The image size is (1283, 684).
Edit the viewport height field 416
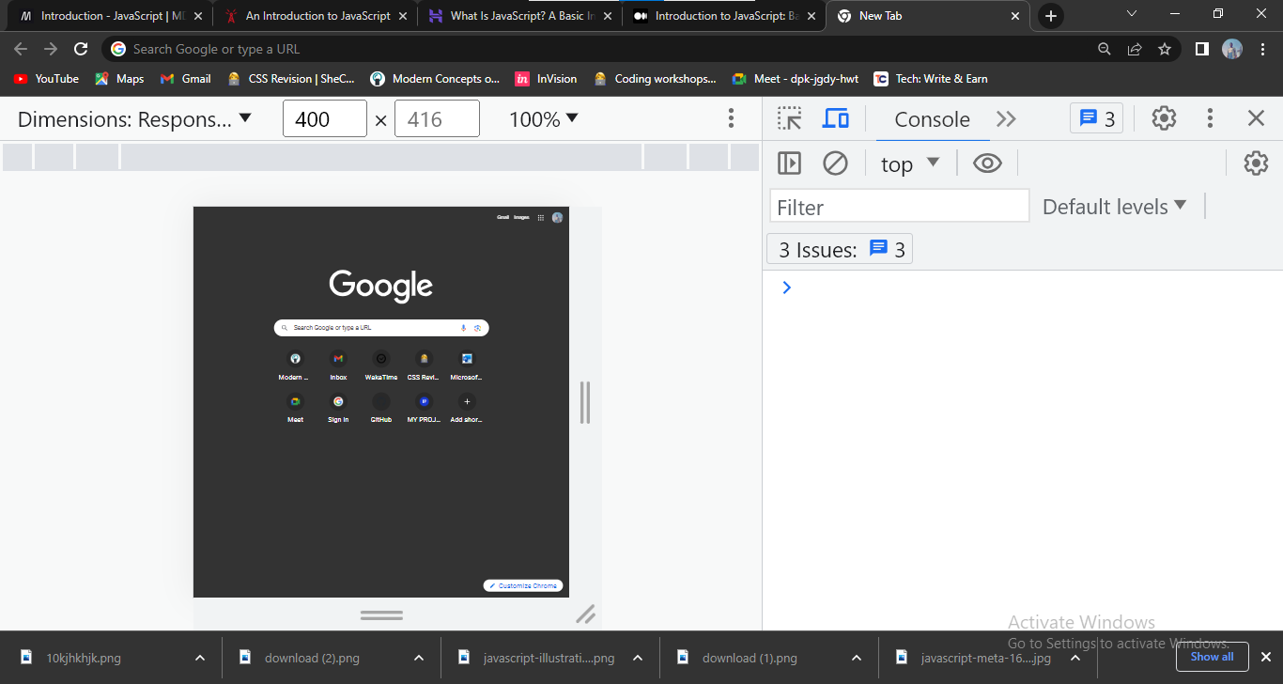[437, 119]
